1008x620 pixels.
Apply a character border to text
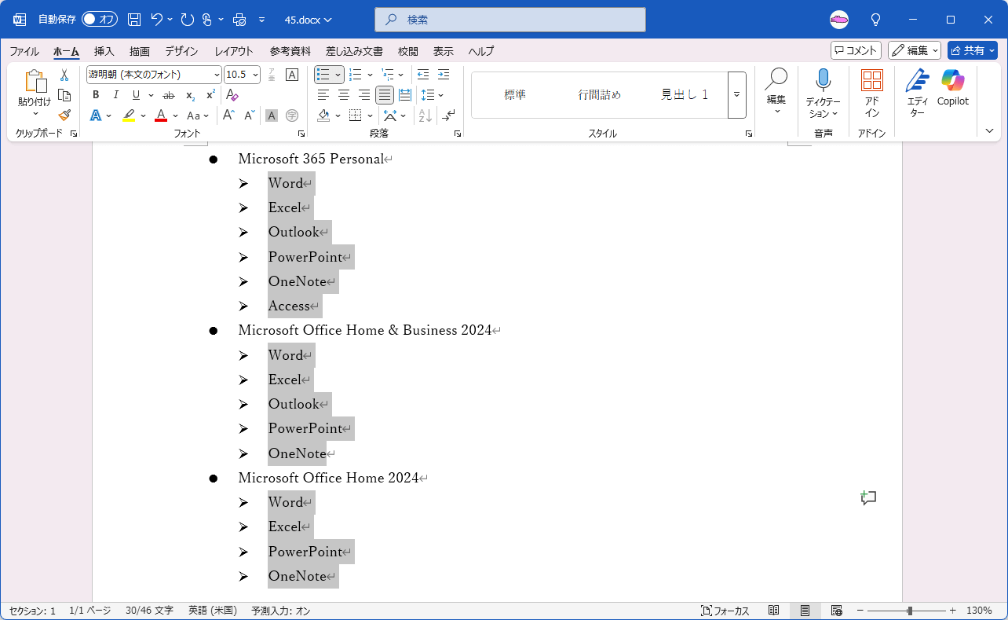[292, 75]
